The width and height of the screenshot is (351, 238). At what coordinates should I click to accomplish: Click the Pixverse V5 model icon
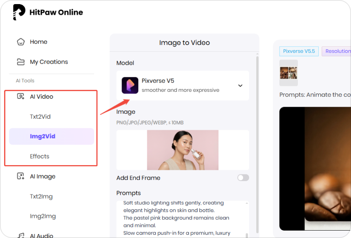click(x=129, y=85)
